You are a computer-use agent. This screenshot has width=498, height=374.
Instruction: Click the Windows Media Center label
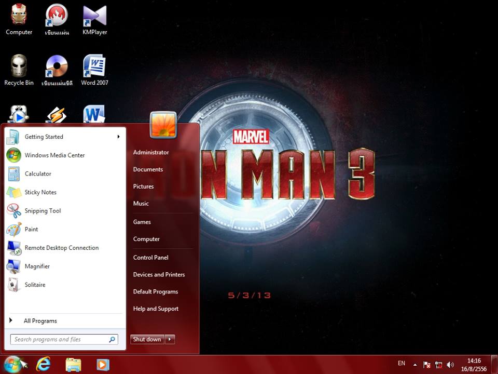pyautogui.click(x=54, y=155)
